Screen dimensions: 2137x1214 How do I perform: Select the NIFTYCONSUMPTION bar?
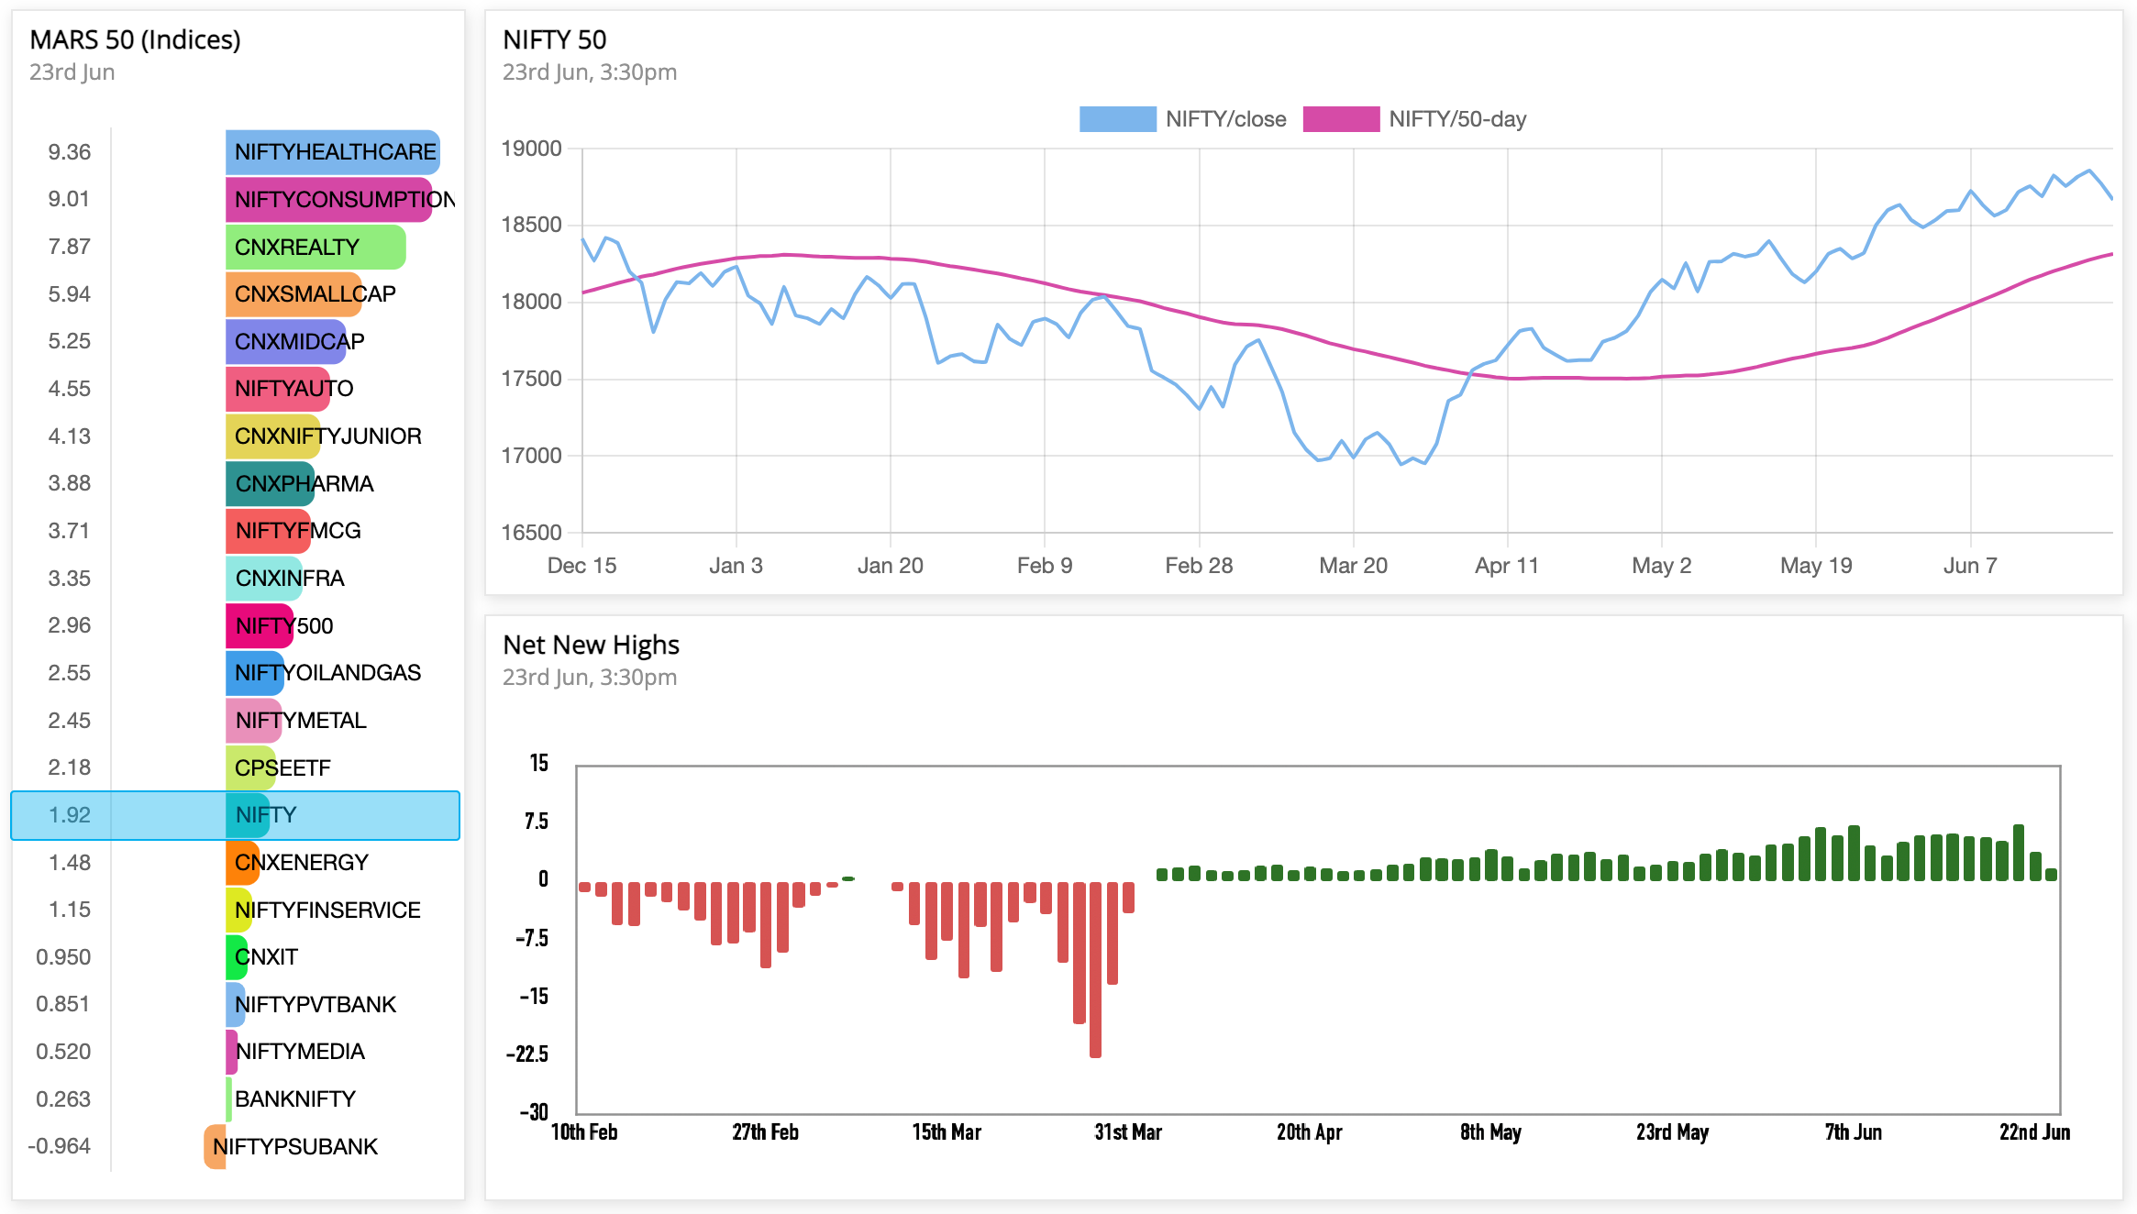point(328,200)
